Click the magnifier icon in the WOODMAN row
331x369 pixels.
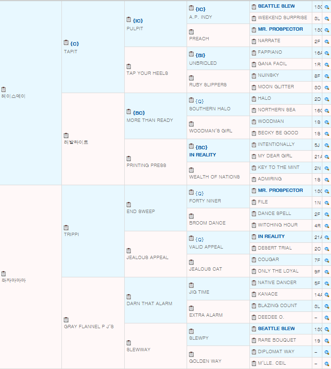click(x=327, y=122)
